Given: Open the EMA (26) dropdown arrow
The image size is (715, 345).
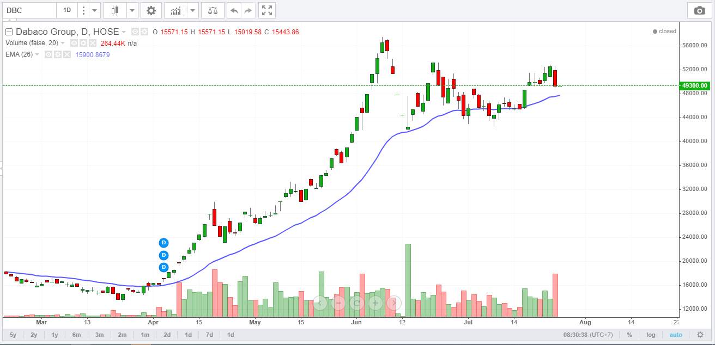Looking at the screenshot, I should [38, 54].
